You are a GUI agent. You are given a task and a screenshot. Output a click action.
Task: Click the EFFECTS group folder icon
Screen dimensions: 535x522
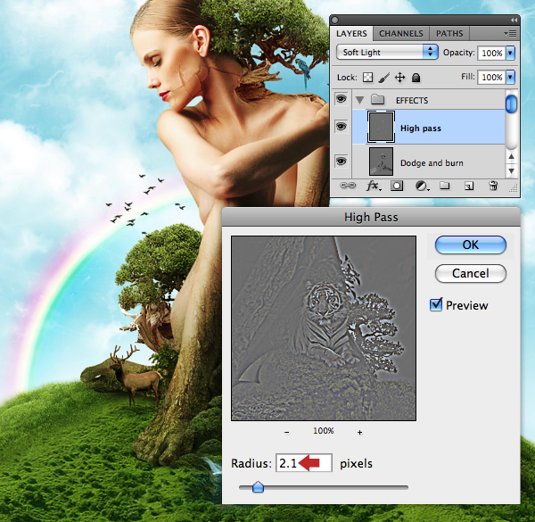[x=378, y=100]
